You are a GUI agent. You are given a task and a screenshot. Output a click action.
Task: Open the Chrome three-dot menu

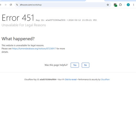pos(134,5)
